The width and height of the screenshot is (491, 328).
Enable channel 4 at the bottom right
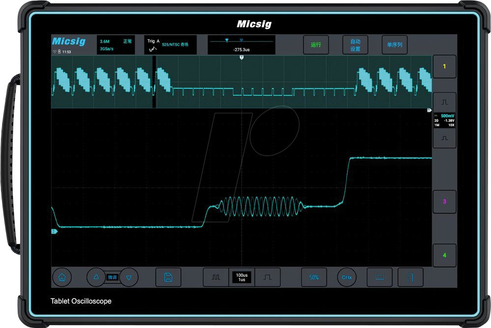pos(444,255)
